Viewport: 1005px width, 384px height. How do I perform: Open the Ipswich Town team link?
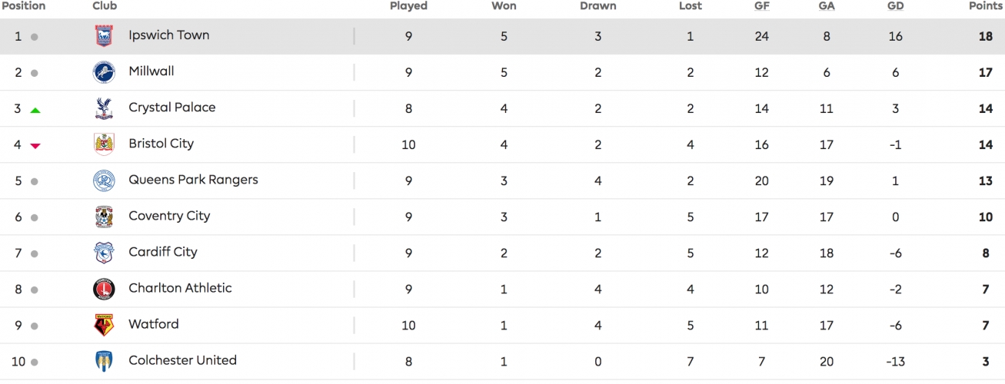tap(169, 35)
